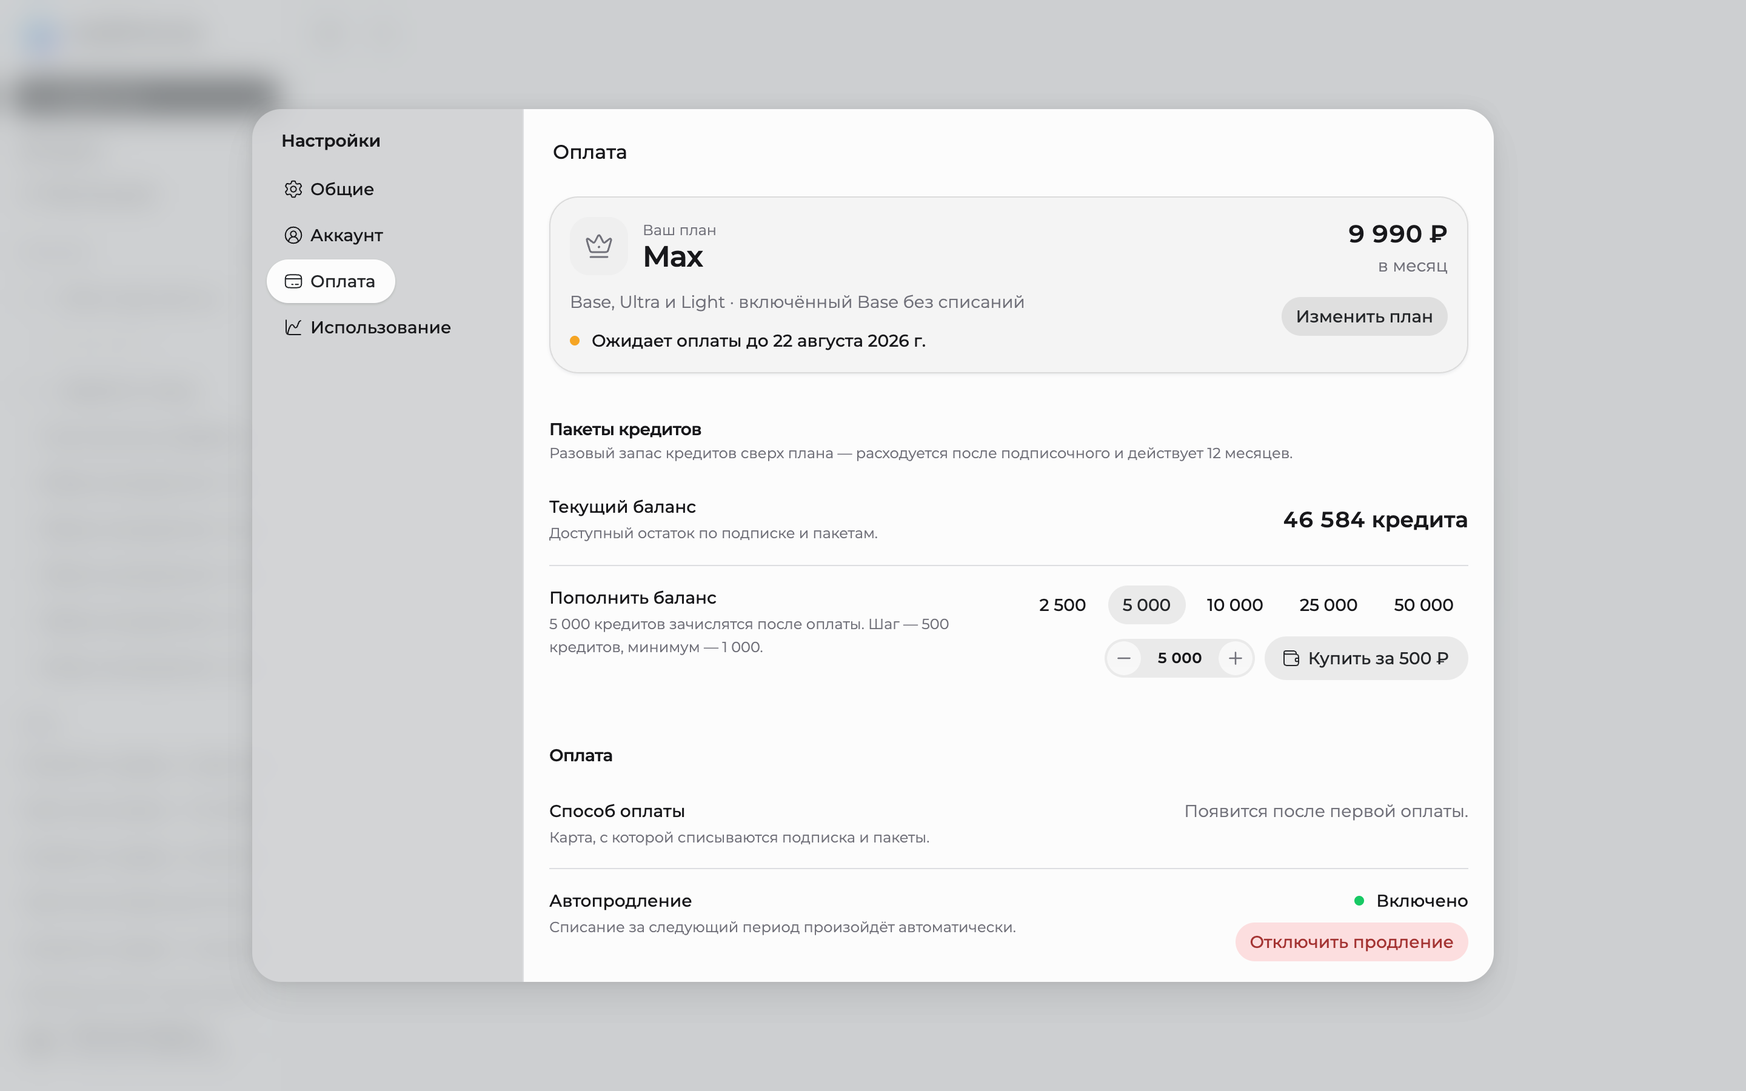1746x1091 pixels.
Task: Click the card icon next to Оплата
Action: point(293,281)
